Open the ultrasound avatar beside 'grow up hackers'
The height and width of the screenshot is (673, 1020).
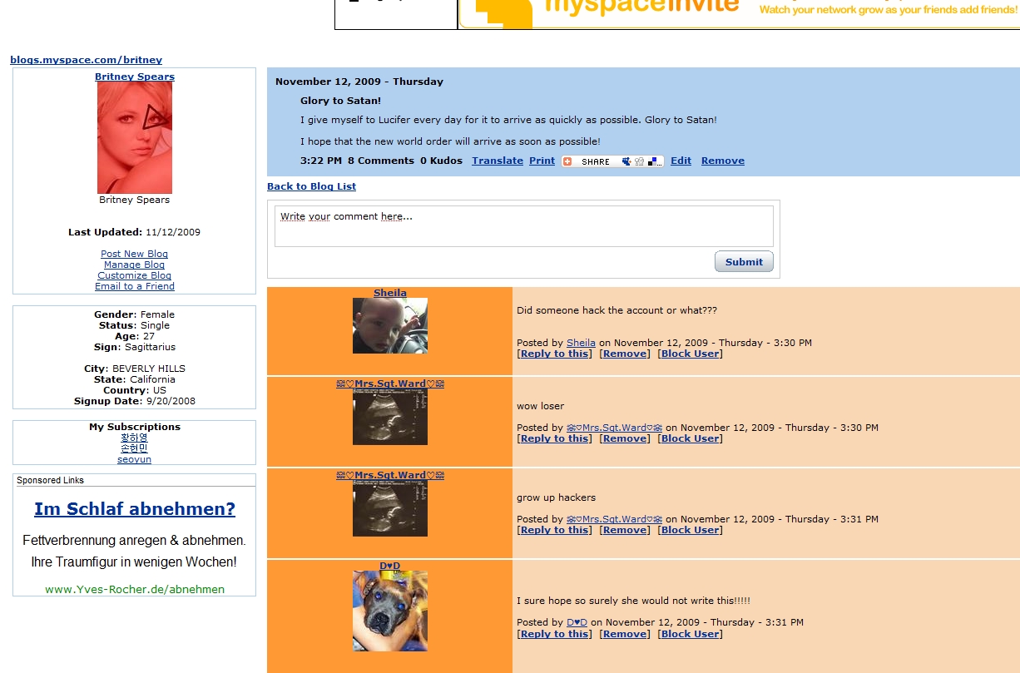pyautogui.click(x=390, y=508)
